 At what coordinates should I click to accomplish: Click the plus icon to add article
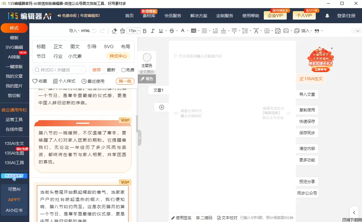(x=161, y=107)
